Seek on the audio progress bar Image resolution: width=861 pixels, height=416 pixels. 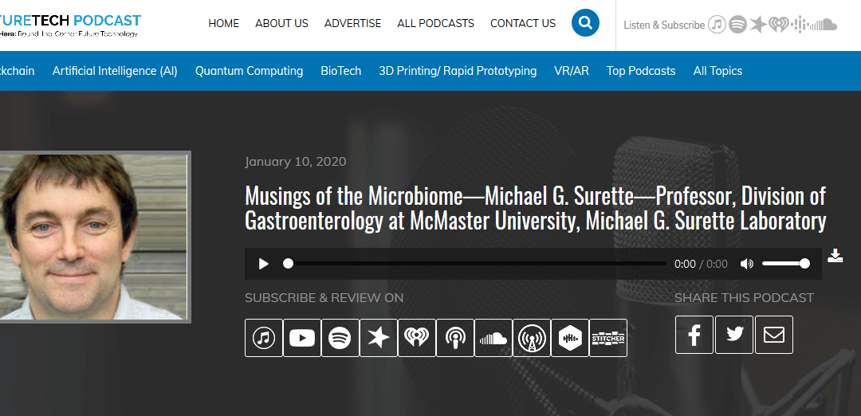point(474,264)
